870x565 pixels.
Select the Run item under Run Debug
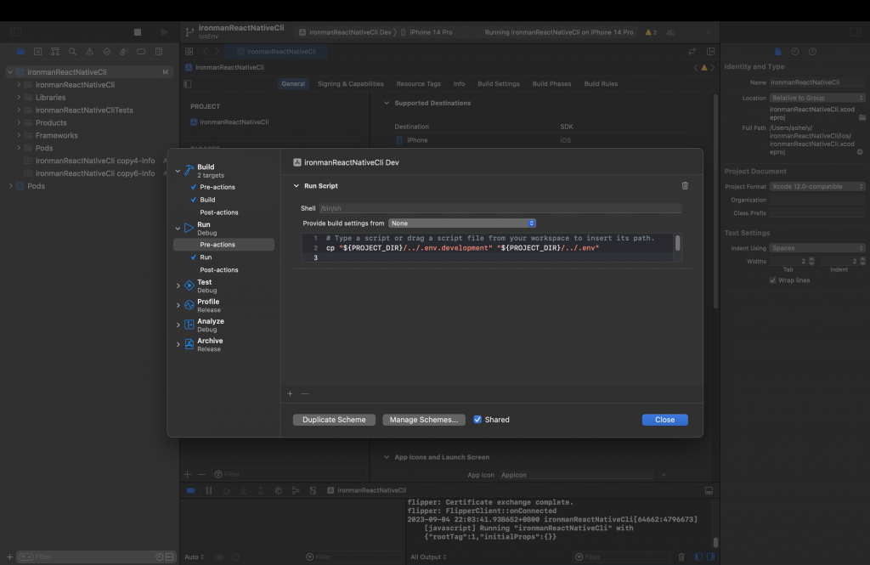pyautogui.click(x=206, y=257)
